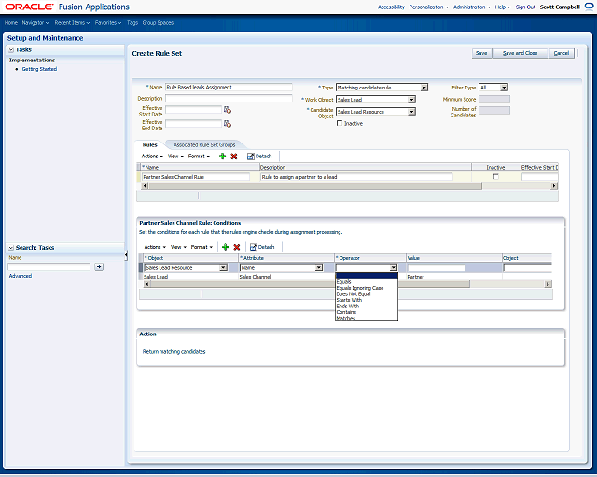Viewport: 597px width, 477px height.
Task: Open the Effective End Date calendar picker
Action: point(228,124)
